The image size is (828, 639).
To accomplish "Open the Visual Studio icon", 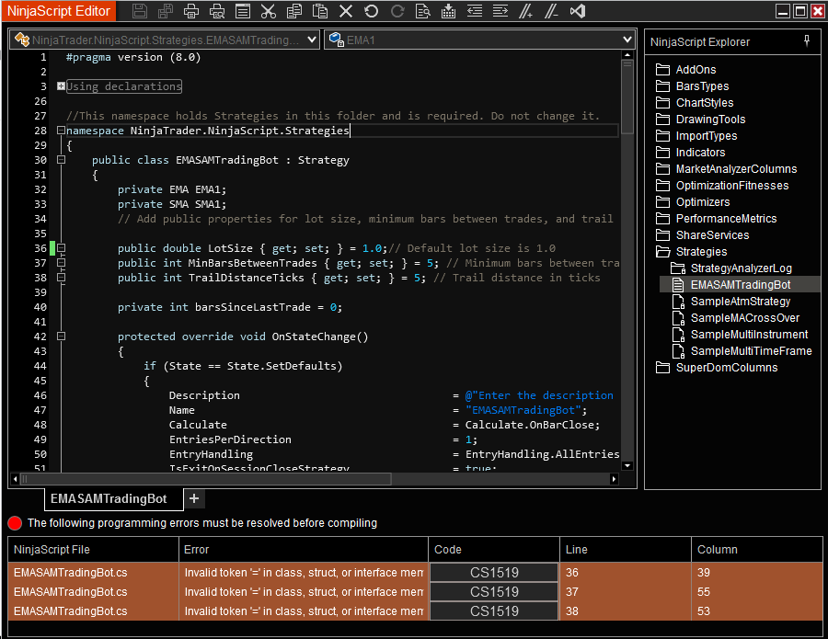I will click(578, 12).
